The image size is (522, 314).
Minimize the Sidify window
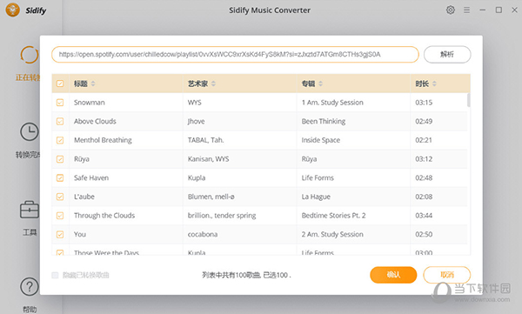click(x=482, y=10)
